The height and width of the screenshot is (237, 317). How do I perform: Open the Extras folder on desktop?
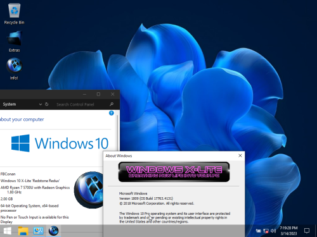[14, 42]
